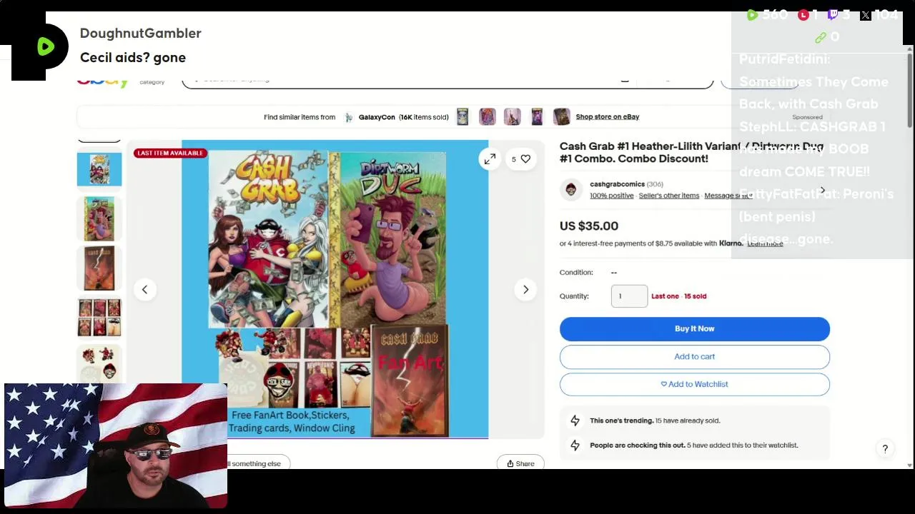Click the page vertical scrollbar thumb

click(909, 89)
